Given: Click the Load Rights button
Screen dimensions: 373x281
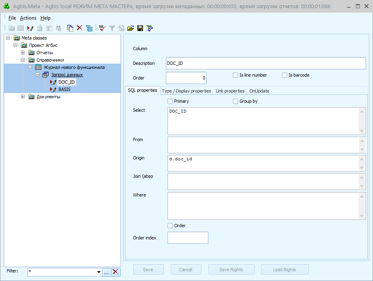Looking at the screenshot, I should pos(285,270).
